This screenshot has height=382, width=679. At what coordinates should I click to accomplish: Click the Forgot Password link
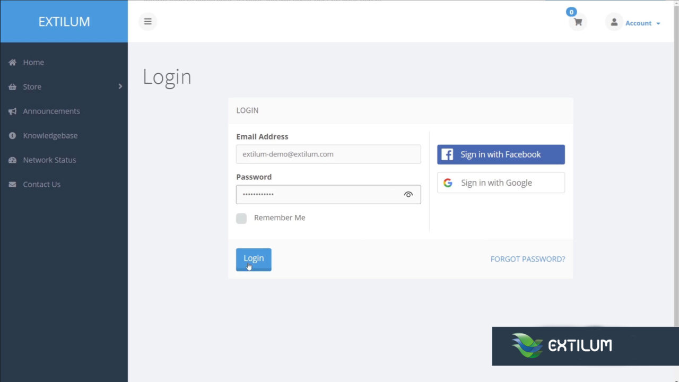pyautogui.click(x=527, y=259)
